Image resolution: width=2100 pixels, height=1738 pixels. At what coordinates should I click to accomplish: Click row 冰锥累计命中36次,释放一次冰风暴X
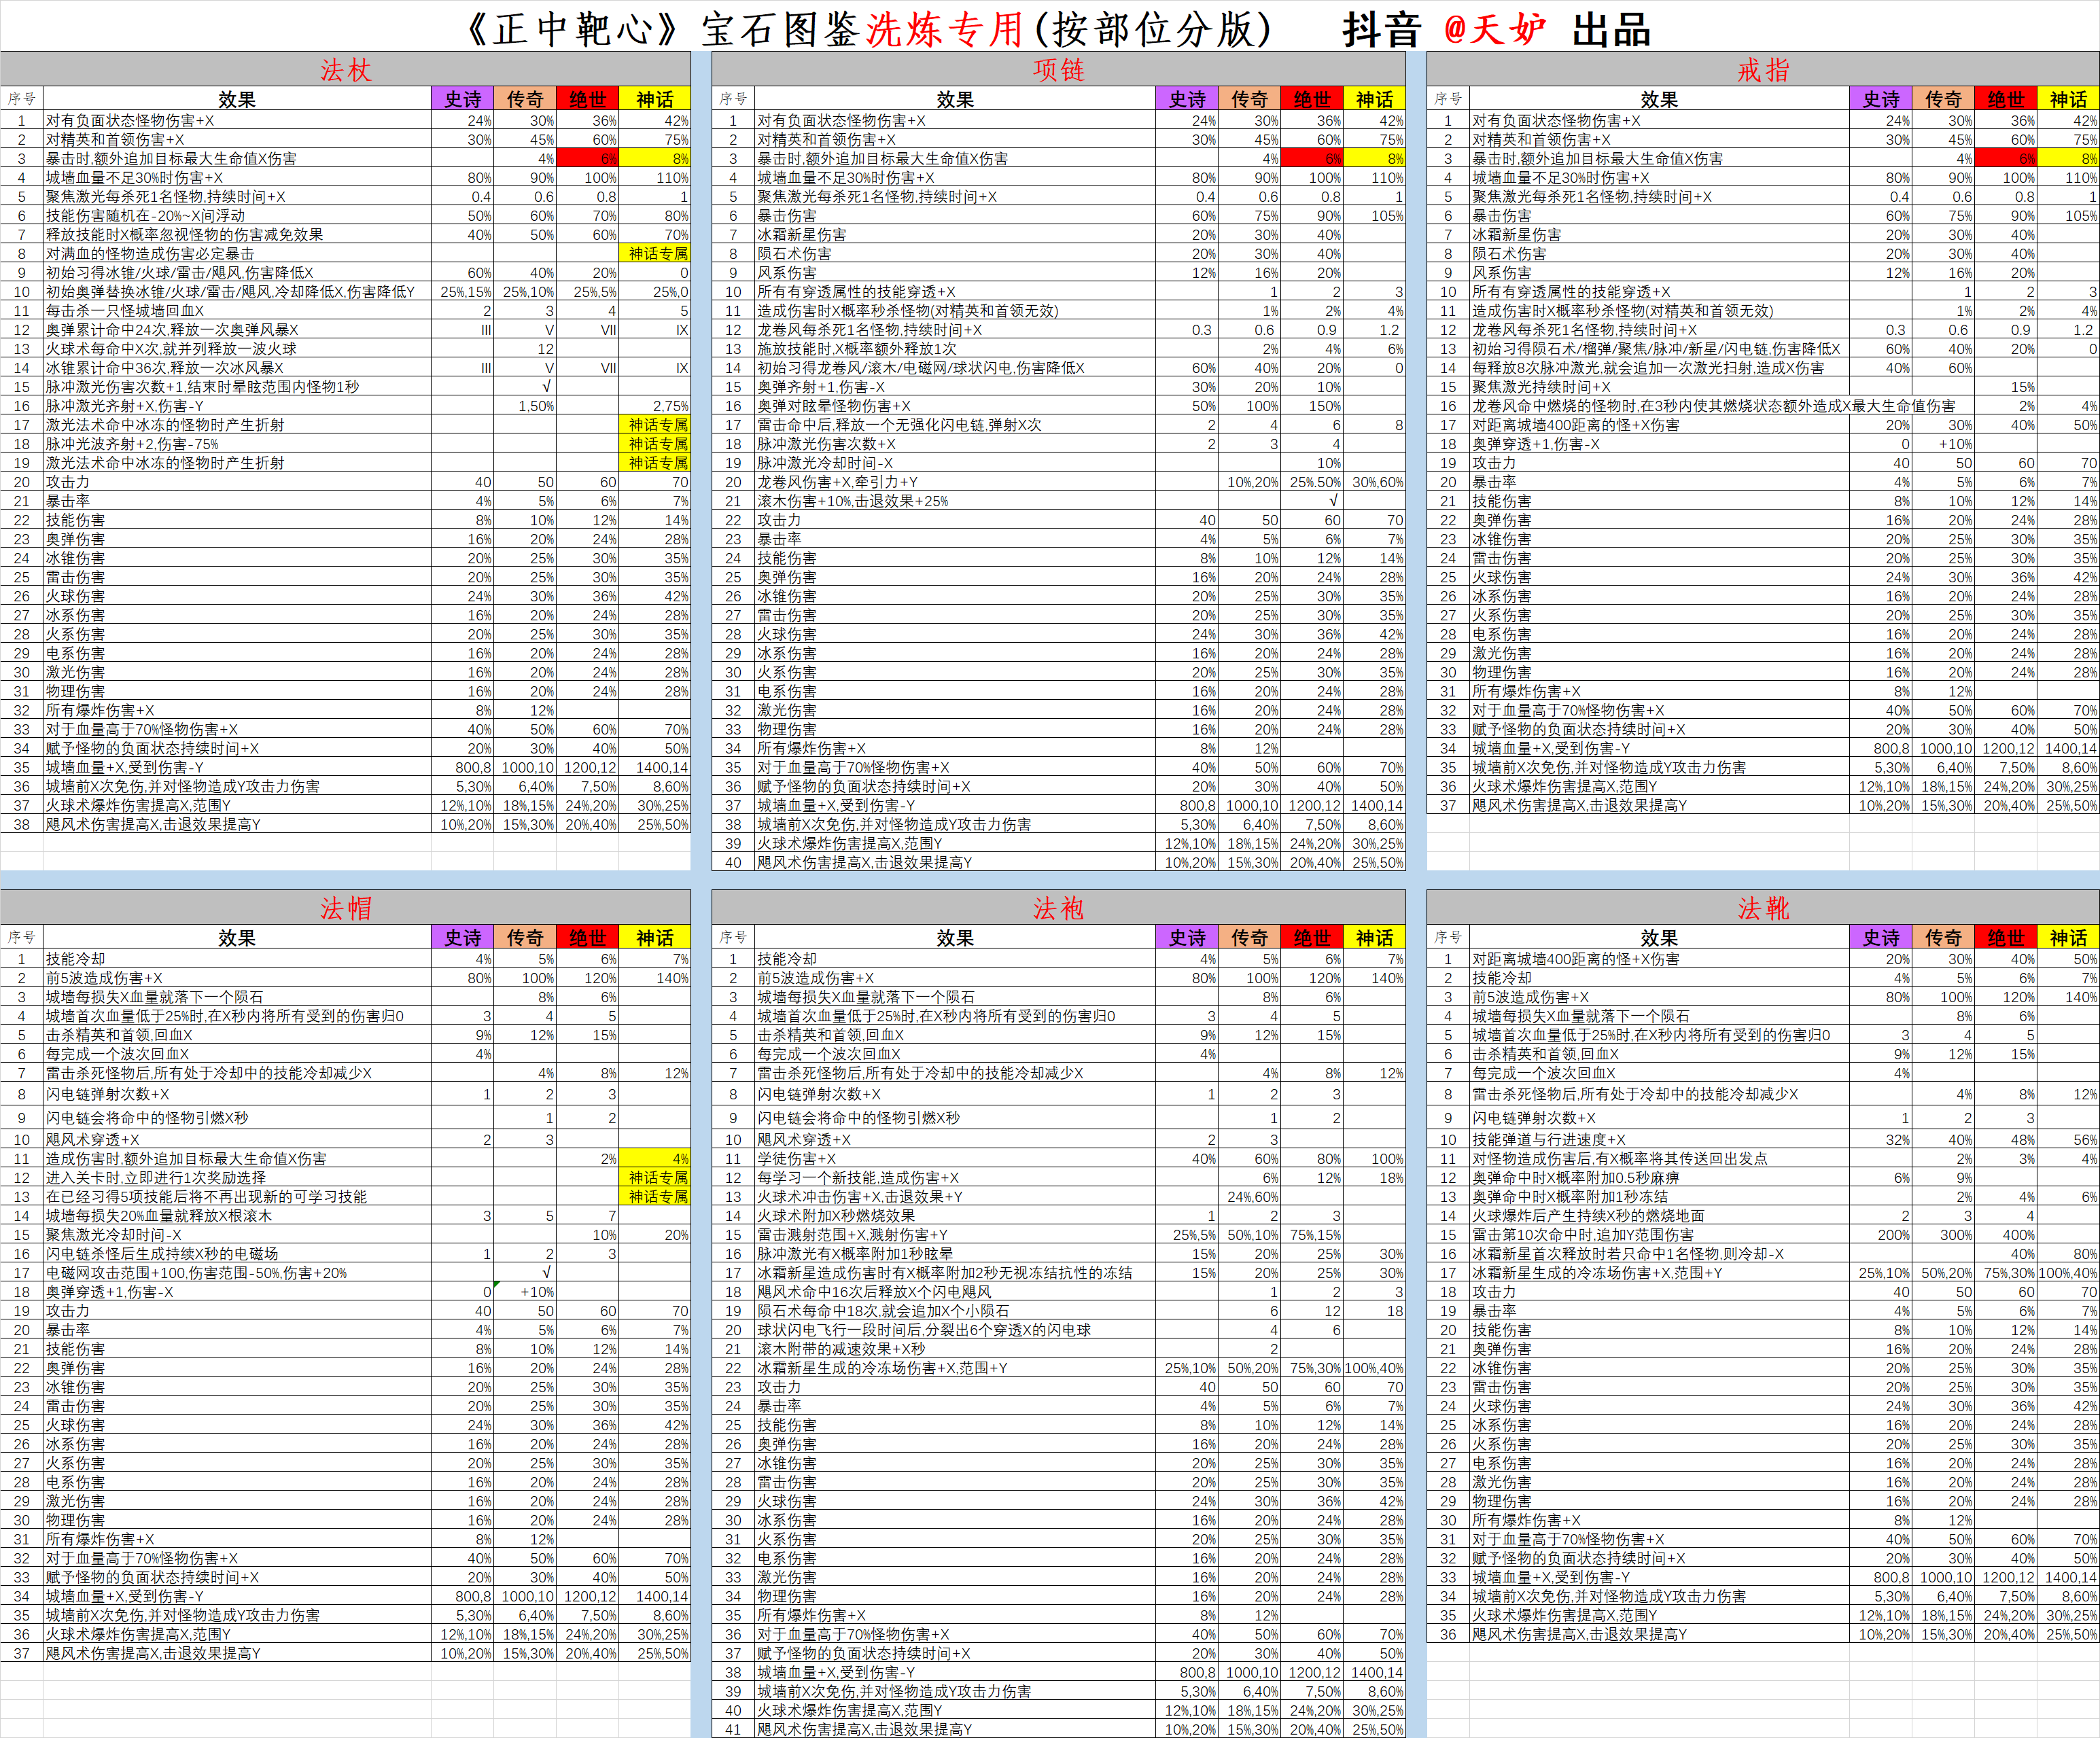click(x=345, y=367)
